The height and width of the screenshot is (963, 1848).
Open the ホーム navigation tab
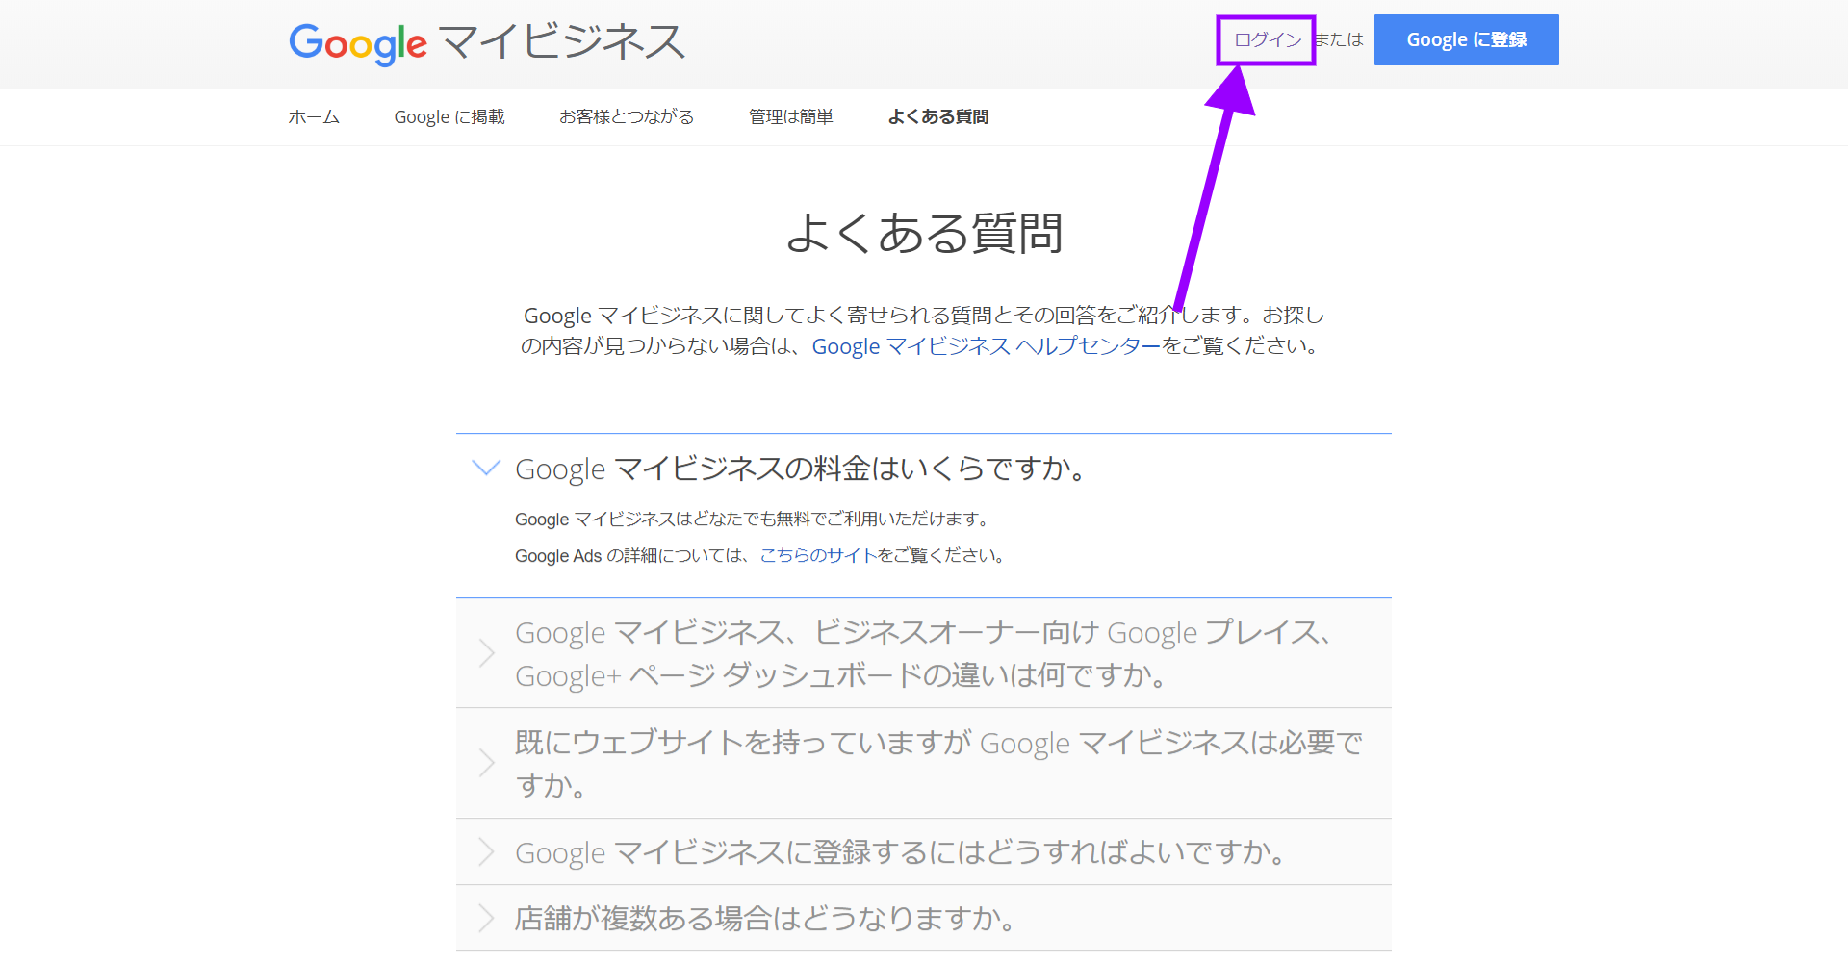pos(314,117)
